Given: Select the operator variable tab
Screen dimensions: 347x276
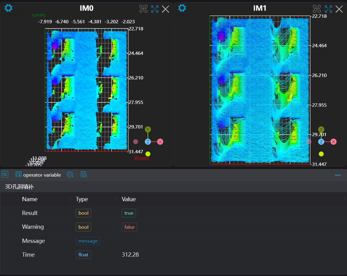Looking at the screenshot, I should point(38,175).
